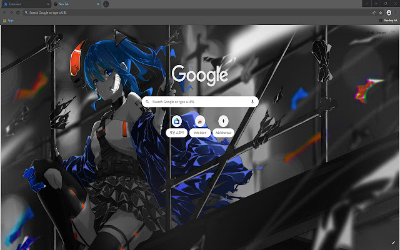Image resolution: width=400 pixels, height=250 pixels.
Task: Open the Web Store shortcut icon
Action: point(200,121)
